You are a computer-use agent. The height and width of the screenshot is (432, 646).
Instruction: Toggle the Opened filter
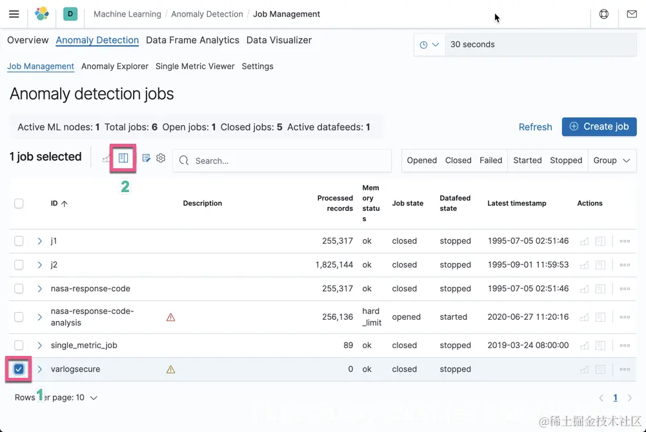[421, 161]
